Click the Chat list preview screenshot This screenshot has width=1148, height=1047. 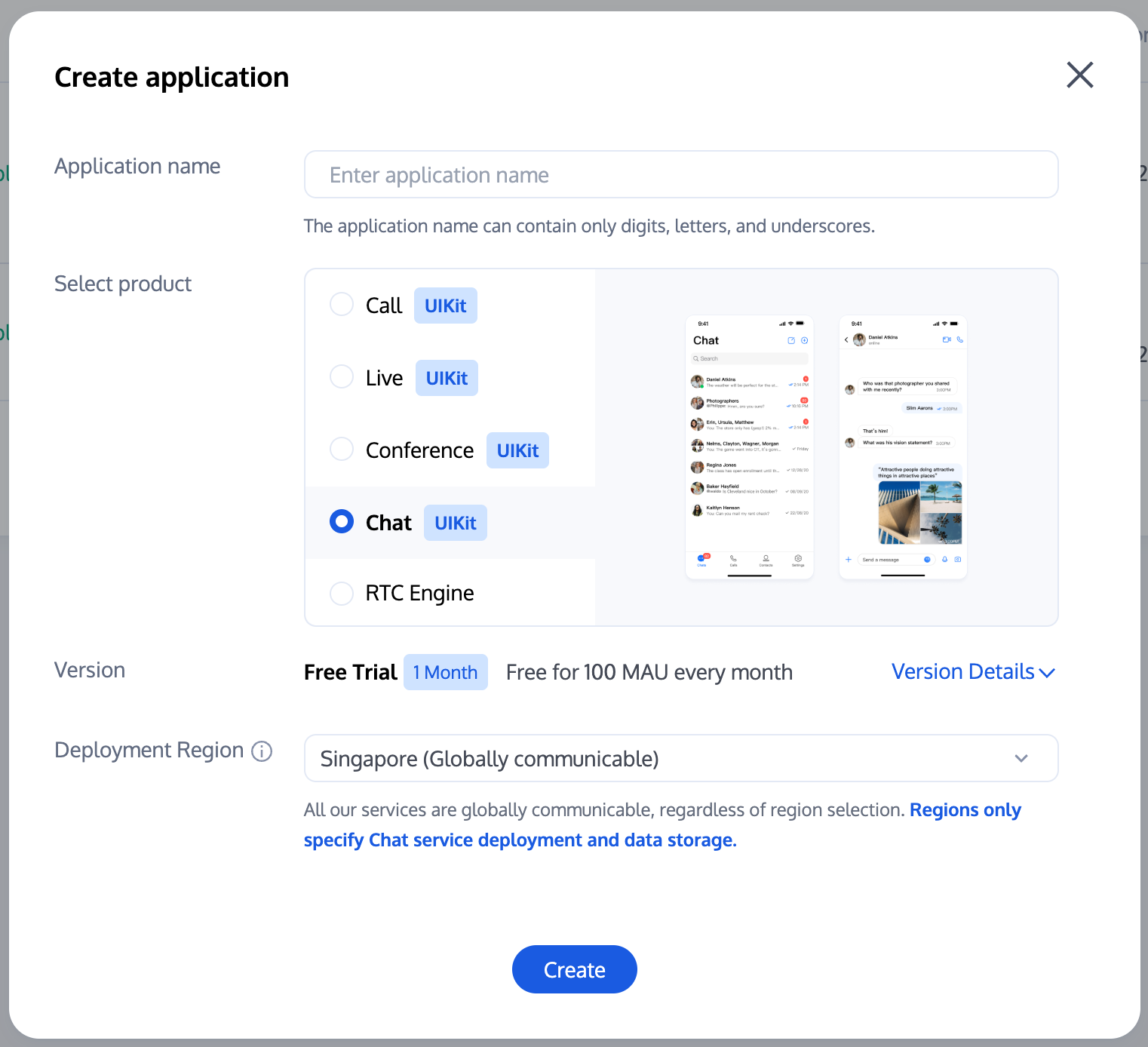[749, 447]
